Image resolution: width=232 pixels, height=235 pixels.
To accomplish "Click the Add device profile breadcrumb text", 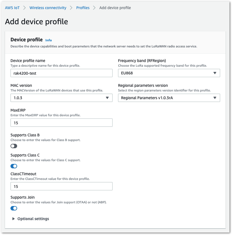I will (x=115, y=8).
